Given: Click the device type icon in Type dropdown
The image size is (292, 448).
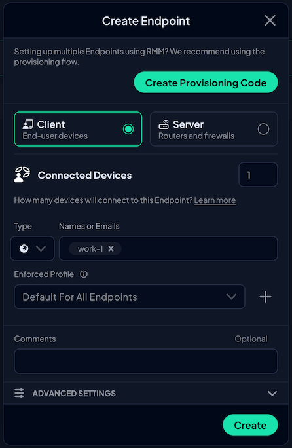Looking at the screenshot, I should [24, 249].
